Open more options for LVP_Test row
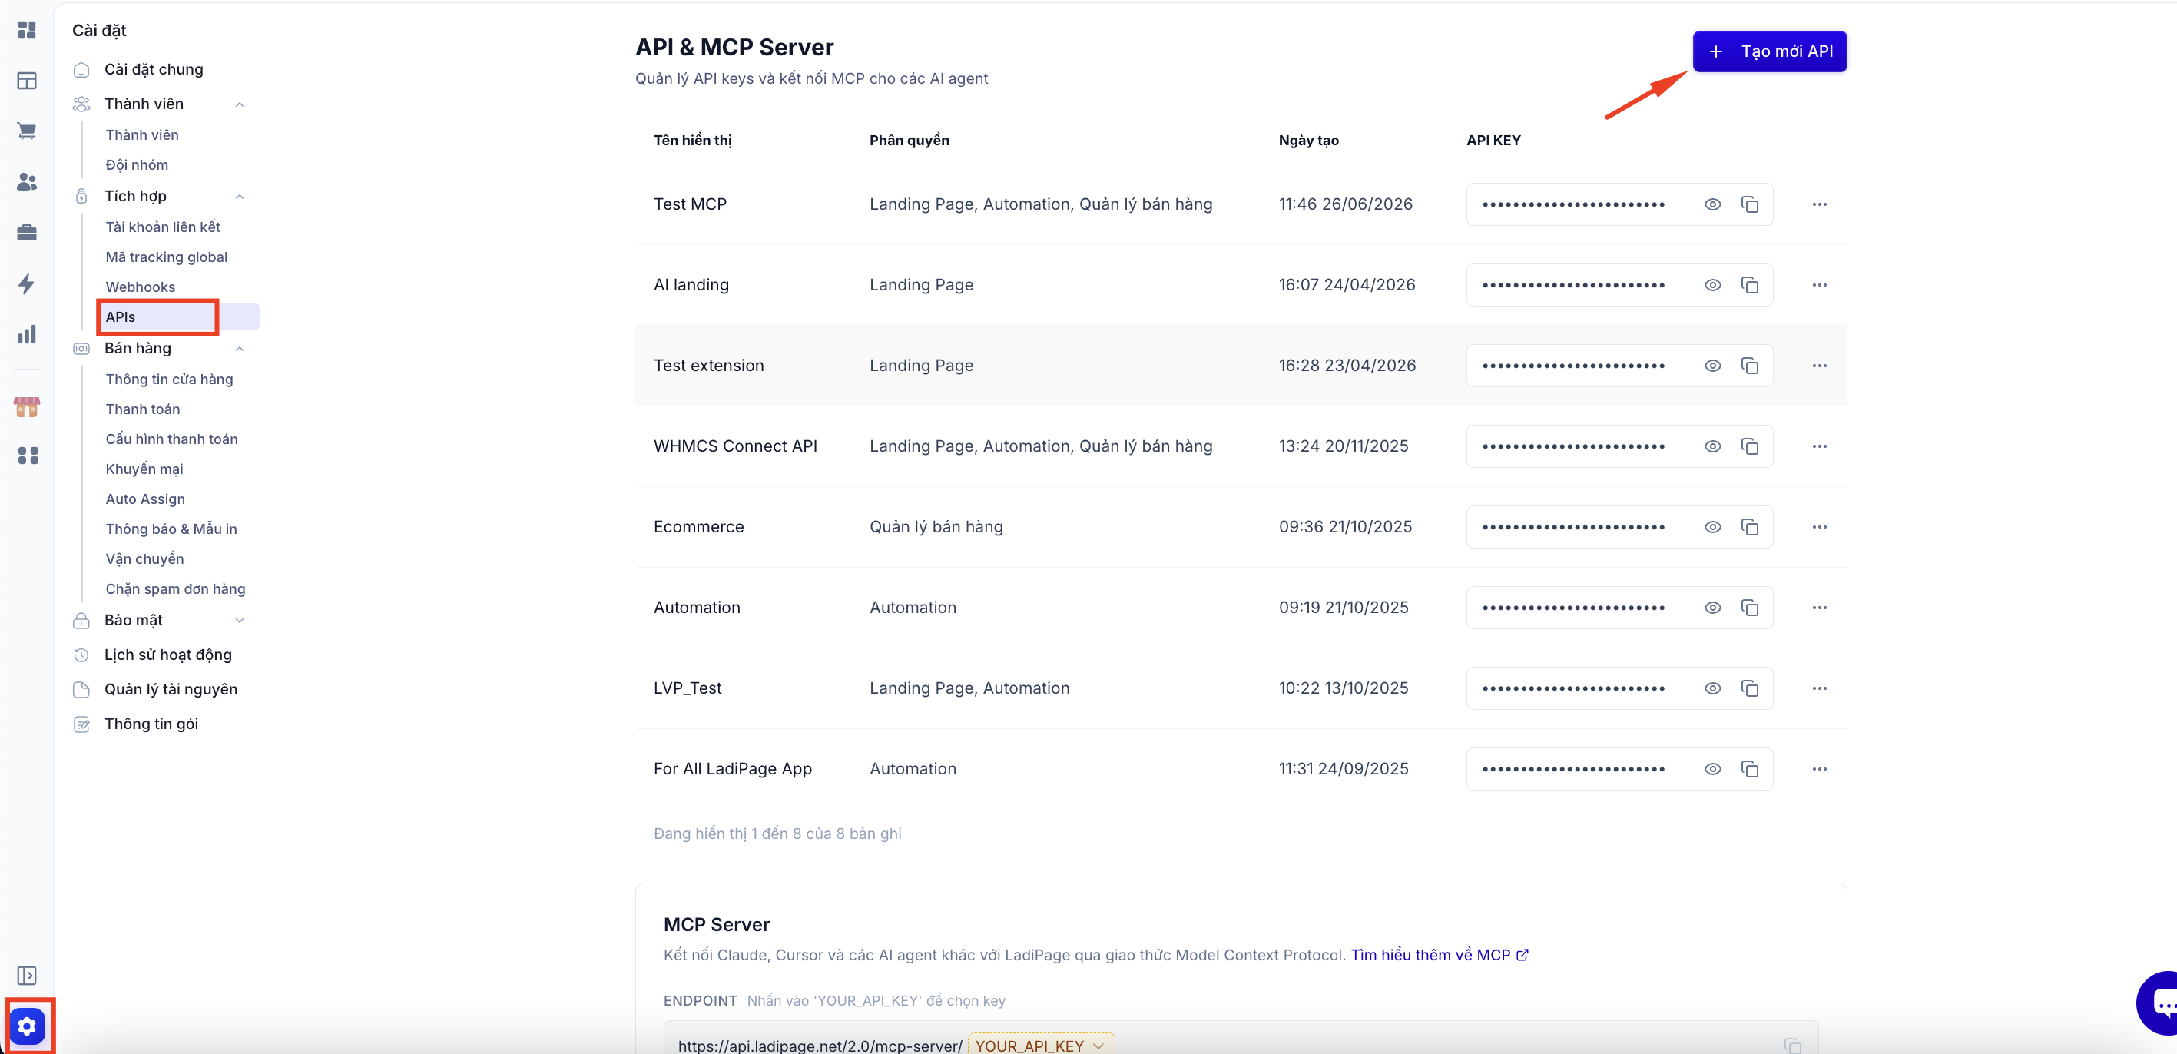 click(1819, 688)
